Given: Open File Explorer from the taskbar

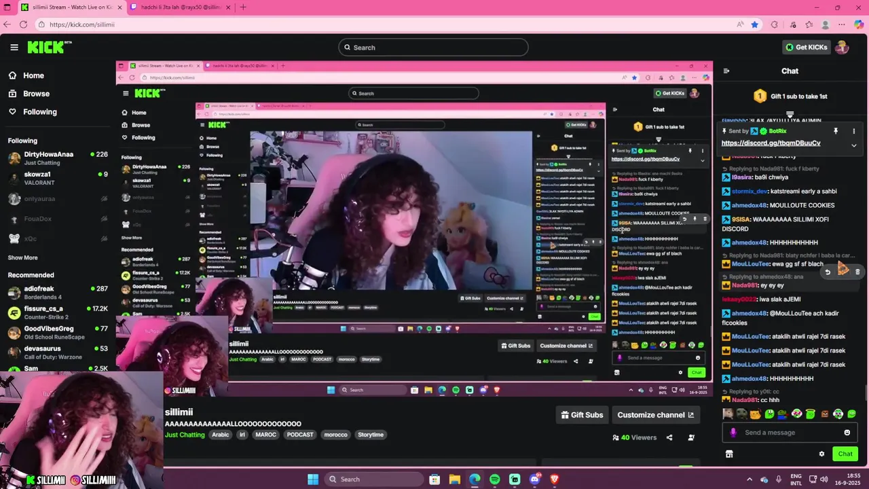Looking at the screenshot, I should (454, 479).
